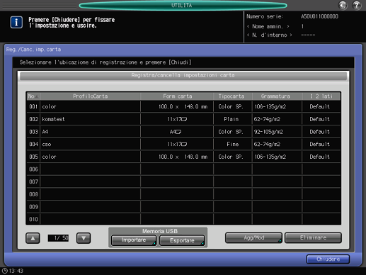Click 92-105g/m2 weight cell
366x275 pixels.
(277, 132)
